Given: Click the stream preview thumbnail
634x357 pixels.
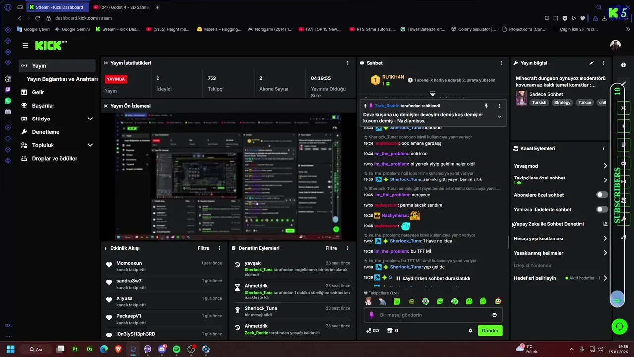Looking at the screenshot, I should (x=228, y=176).
